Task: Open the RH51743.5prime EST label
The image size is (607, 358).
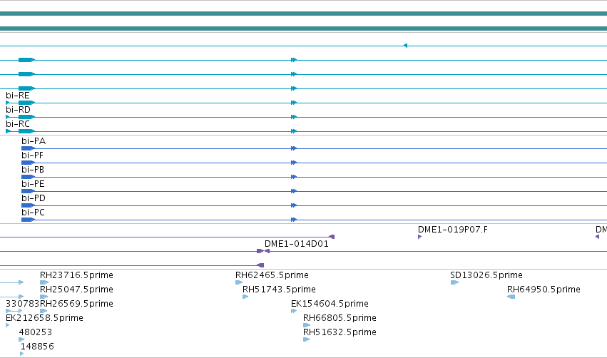Action: pyautogui.click(x=279, y=290)
